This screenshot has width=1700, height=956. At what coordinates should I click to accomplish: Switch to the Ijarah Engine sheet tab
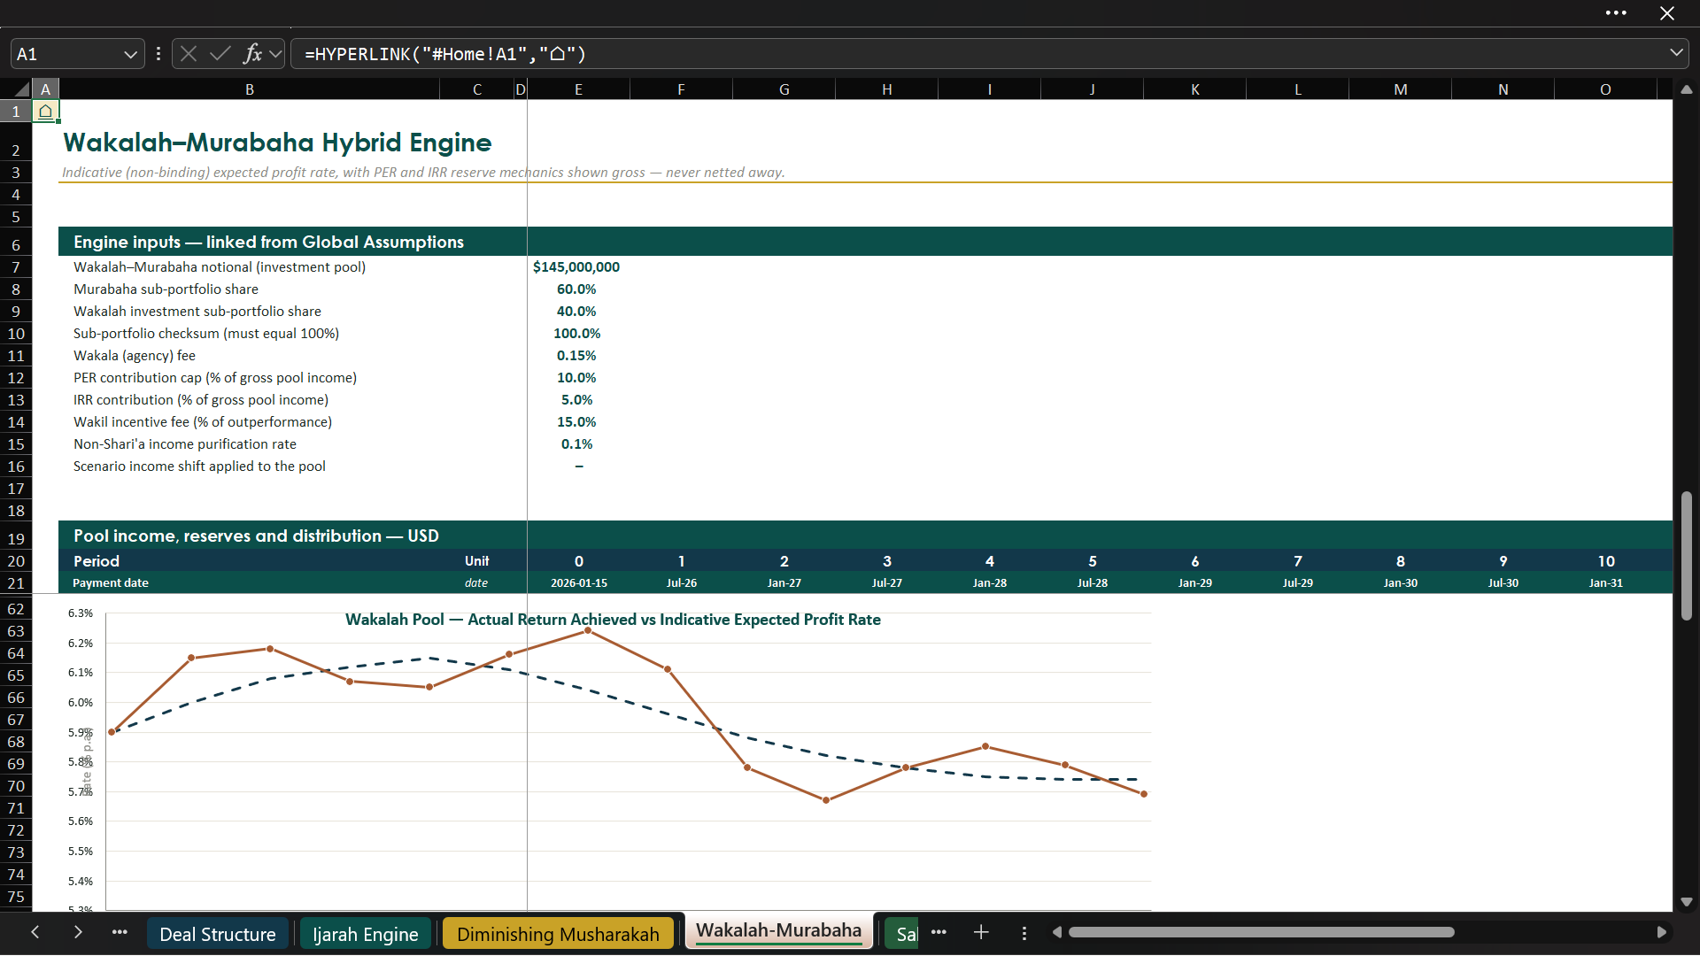click(x=366, y=934)
